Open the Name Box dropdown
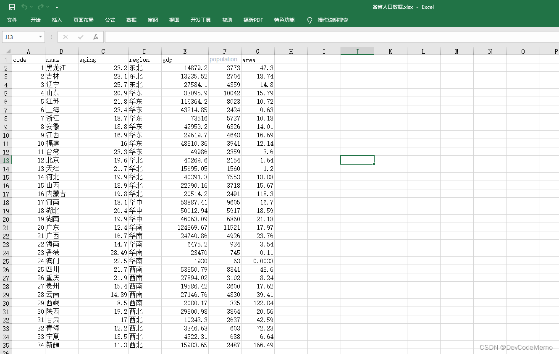 pos(41,37)
